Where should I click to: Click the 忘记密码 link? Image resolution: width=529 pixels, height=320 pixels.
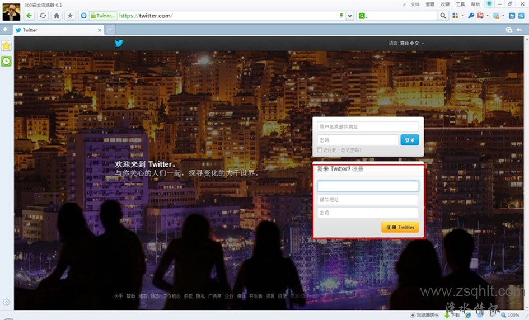[x=351, y=150]
